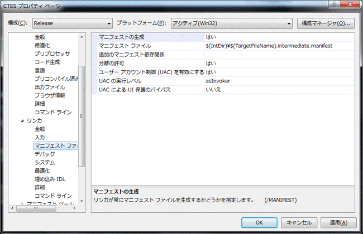This screenshot has width=363, height=234.
Task: Select デバッグ under リンカ
Action: coord(45,154)
